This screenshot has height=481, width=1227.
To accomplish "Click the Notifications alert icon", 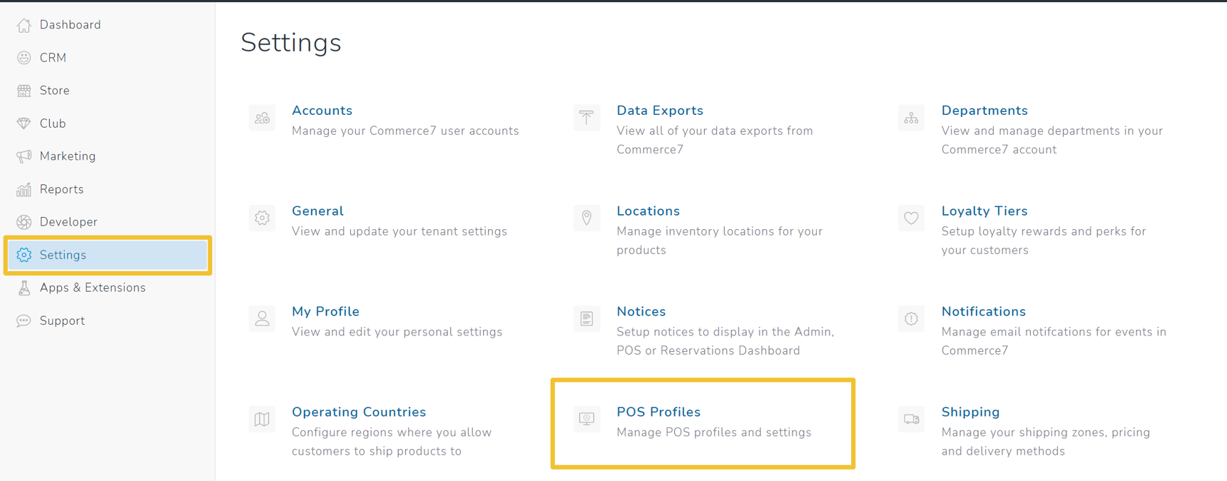I will (x=911, y=319).
